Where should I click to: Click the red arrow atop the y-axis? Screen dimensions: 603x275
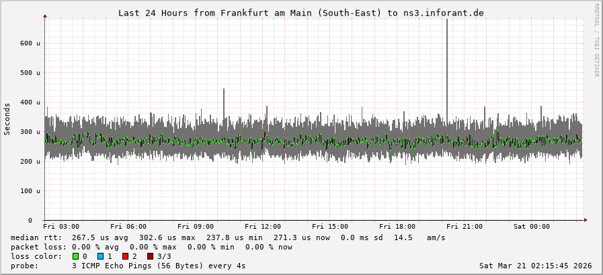(45, 15)
